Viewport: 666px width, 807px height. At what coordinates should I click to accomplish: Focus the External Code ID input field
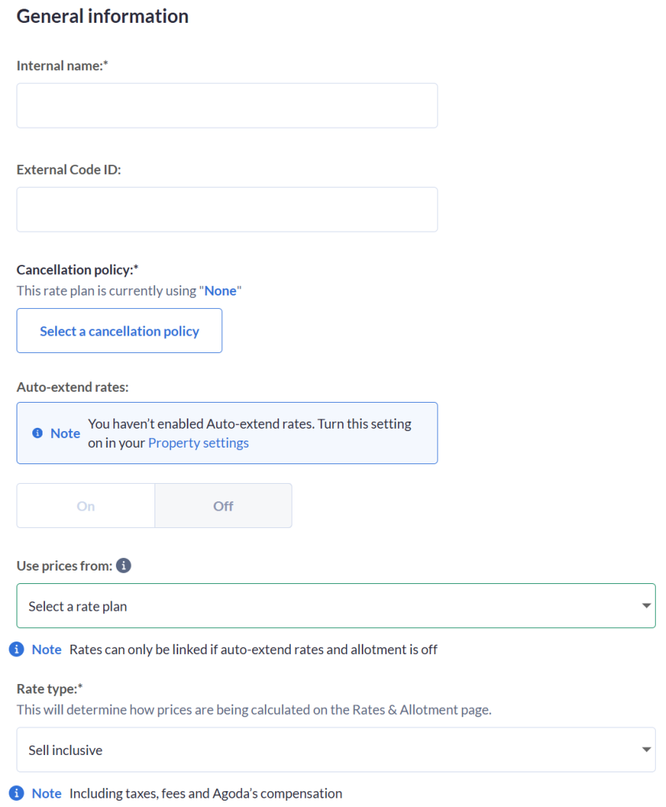(227, 210)
